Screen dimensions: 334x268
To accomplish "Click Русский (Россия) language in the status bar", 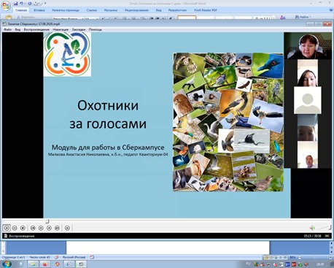I will coord(74,257).
